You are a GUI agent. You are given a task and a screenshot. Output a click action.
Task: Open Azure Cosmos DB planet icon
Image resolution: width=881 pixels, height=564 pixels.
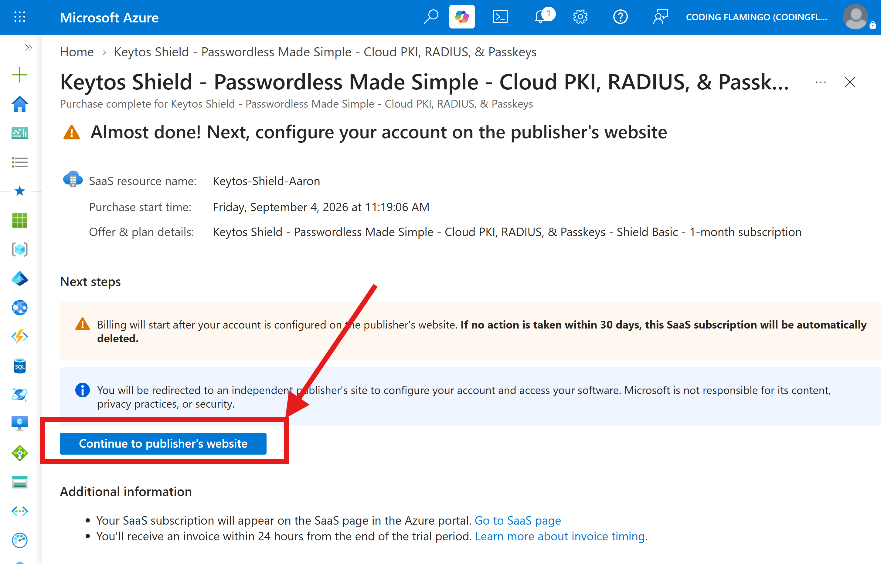point(19,395)
